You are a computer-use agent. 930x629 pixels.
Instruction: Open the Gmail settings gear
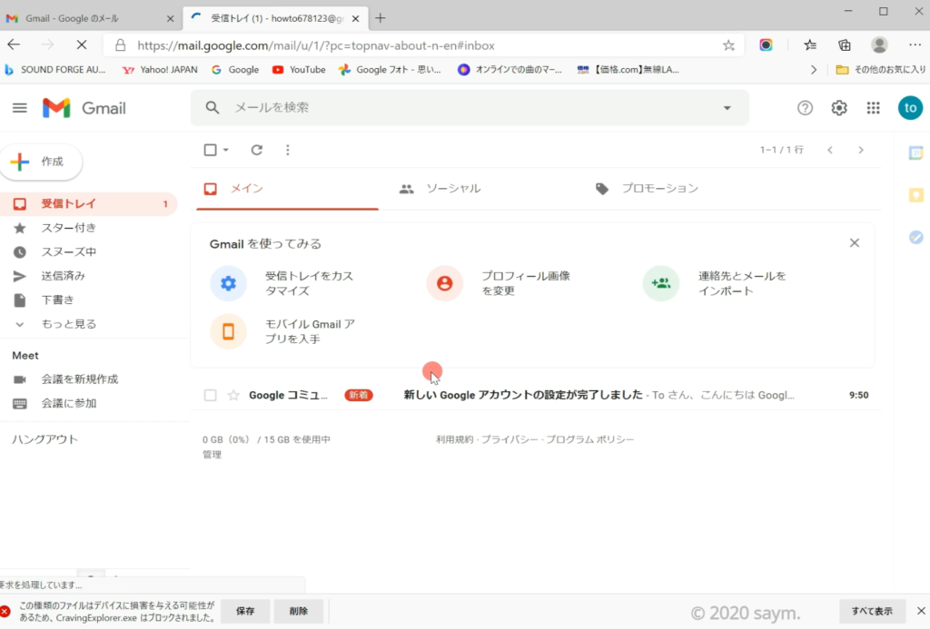point(839,108)
